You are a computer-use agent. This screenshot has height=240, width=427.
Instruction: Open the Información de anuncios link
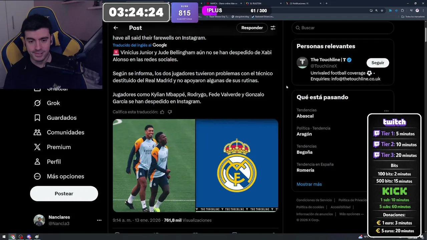point(315,214)
